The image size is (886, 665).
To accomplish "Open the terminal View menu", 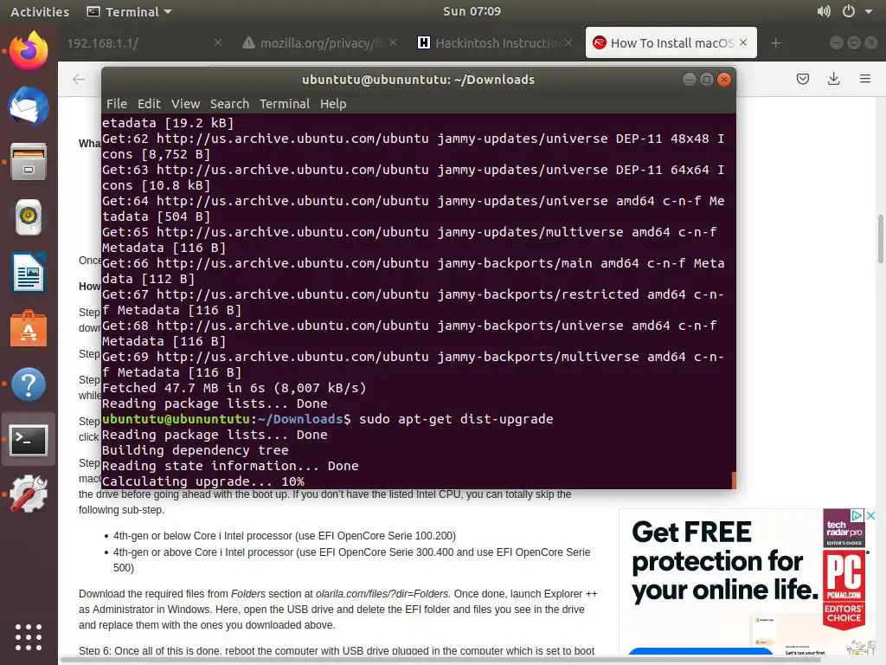I will pyautogui.click(x=185, y=104).
